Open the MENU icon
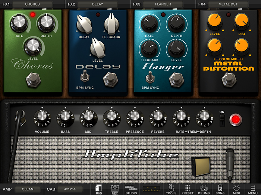The height and width of the screenshot is (195, 261). 253,189
